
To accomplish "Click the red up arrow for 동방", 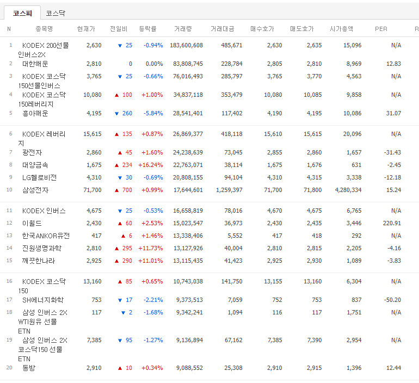I will [x=120, y=368].
